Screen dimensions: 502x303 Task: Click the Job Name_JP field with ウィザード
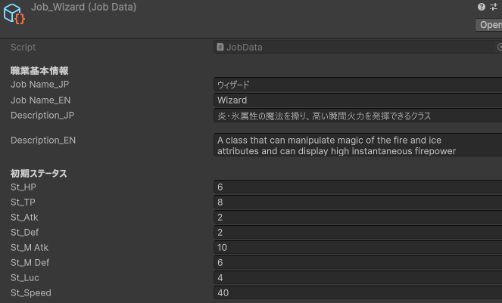pos(357,85)
